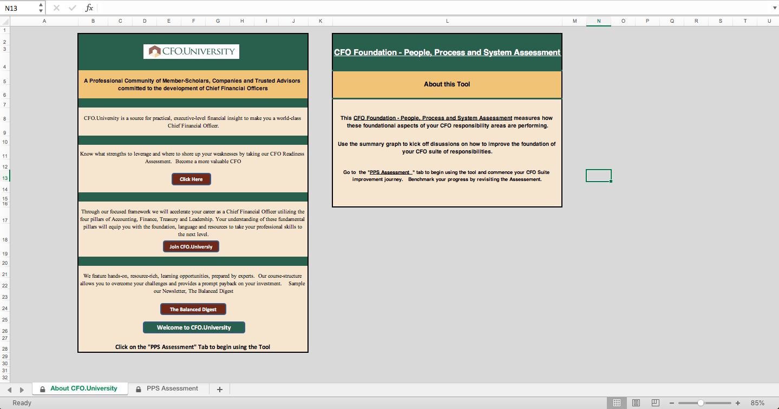This screenshot has height=409, width=779.
Task: Click the Name Box down stepper arrow
Action: pos(41,11)
